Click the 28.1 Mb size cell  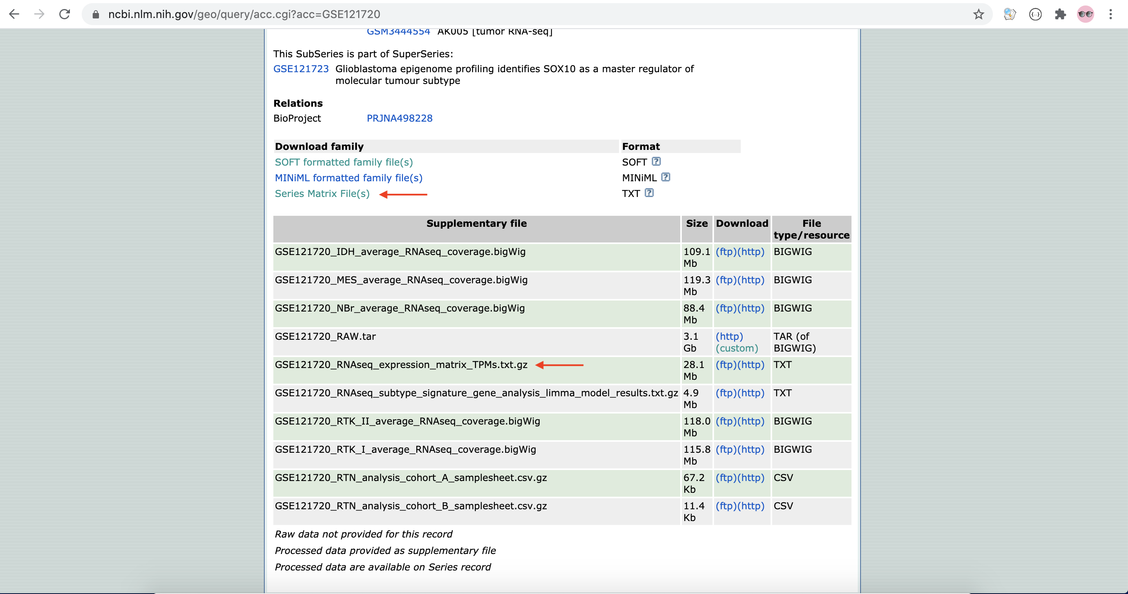click(x=696, y=370)
